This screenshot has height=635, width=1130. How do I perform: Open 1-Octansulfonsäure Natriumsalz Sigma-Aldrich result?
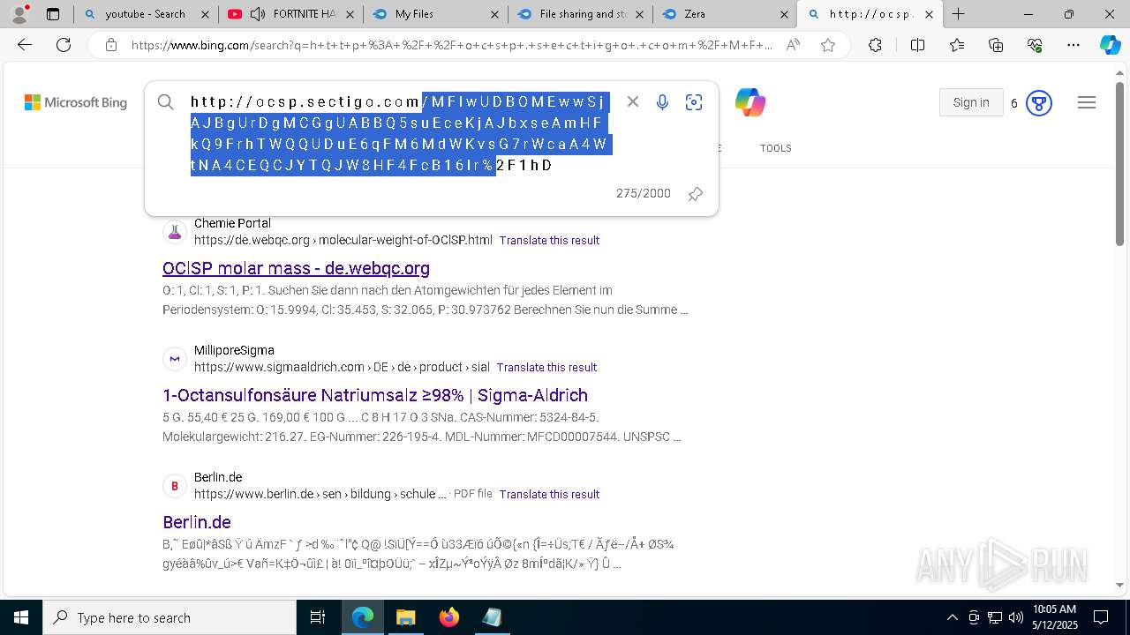375,395
